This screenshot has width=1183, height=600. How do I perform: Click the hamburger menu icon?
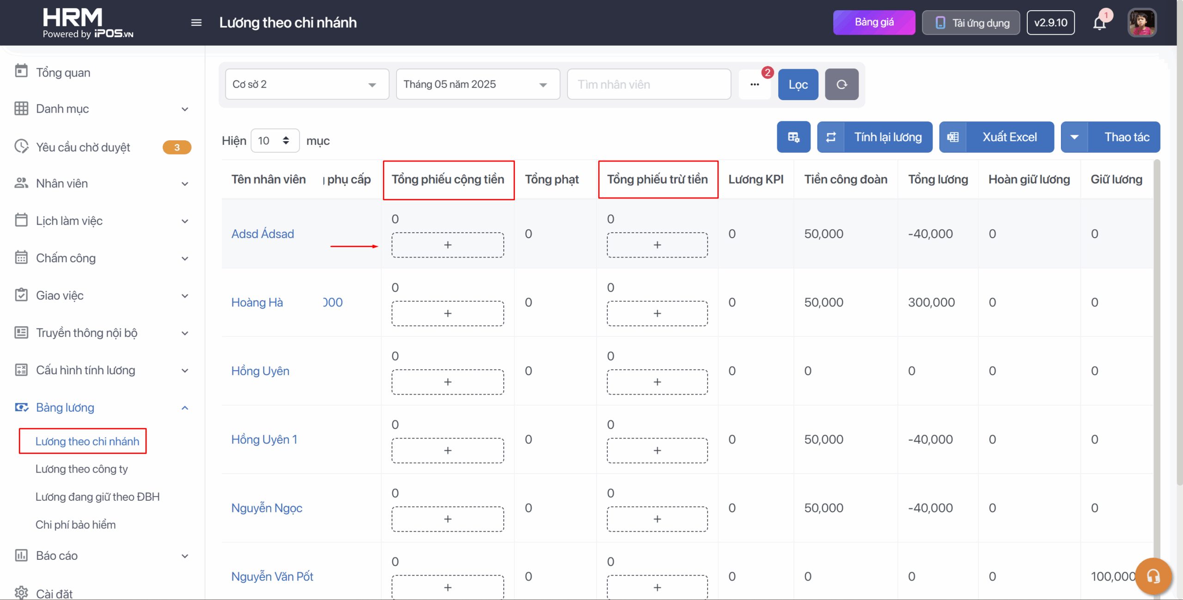[x=196, y=23]
